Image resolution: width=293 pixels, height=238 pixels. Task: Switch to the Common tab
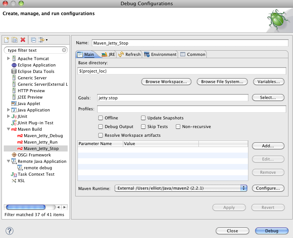point(193,54)
